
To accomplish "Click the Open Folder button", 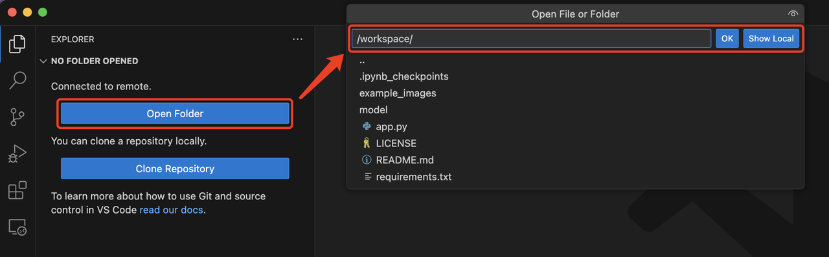I will 175,114.
